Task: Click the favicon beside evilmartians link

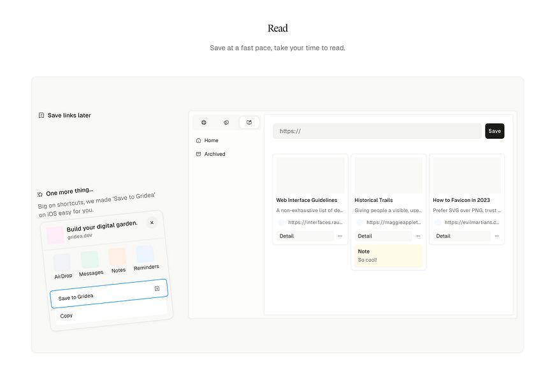Action: click(438, 222)
